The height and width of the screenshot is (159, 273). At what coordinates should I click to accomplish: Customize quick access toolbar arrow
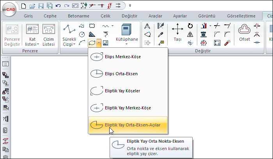(x=130, y=6)
